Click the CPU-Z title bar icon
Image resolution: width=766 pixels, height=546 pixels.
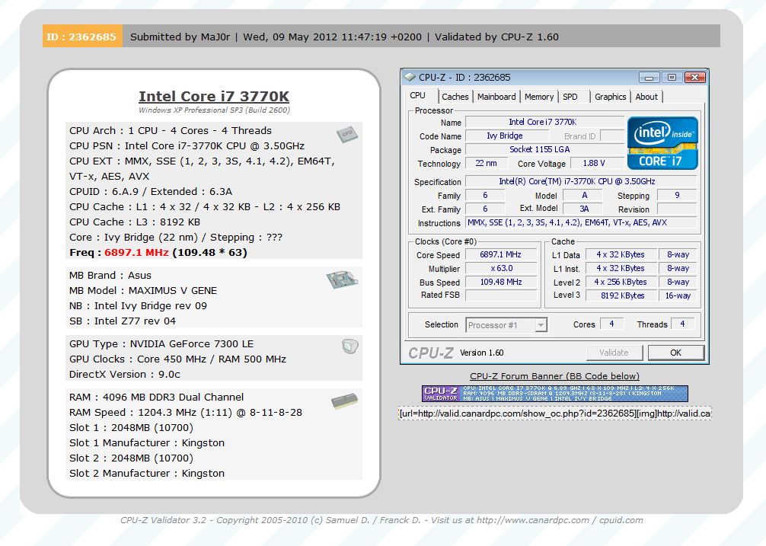[x=410, y=77]
